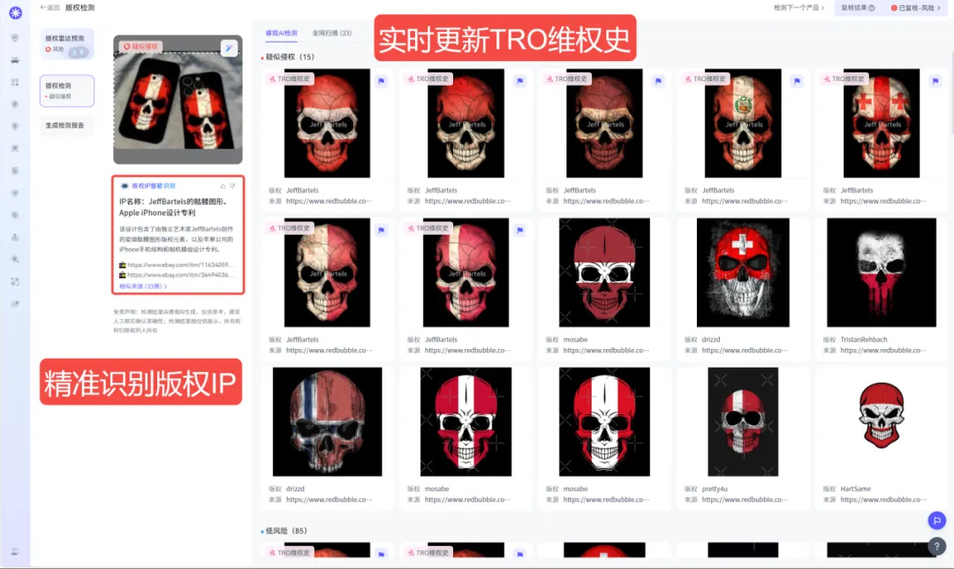The height and width of the screenshot is (569, 954).
Task: Open the blue chat feedback floating button
Action: tap(937, 520)
